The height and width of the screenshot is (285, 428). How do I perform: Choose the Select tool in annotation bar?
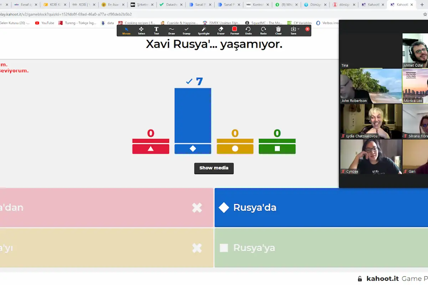coord(142,31)
